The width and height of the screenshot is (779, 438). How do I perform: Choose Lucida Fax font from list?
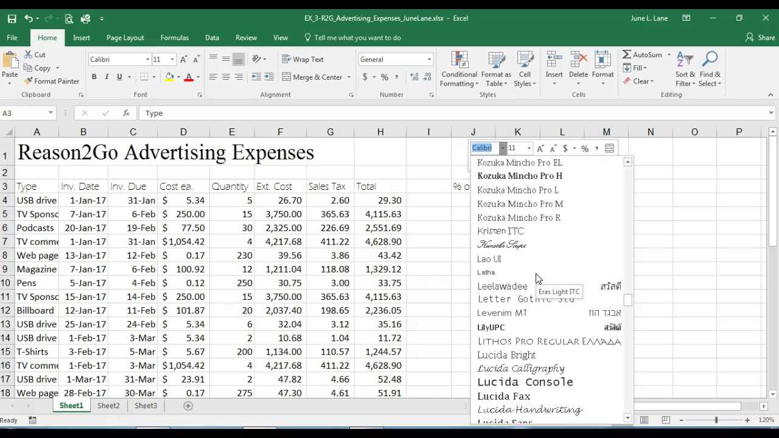[x=504, y=396]
